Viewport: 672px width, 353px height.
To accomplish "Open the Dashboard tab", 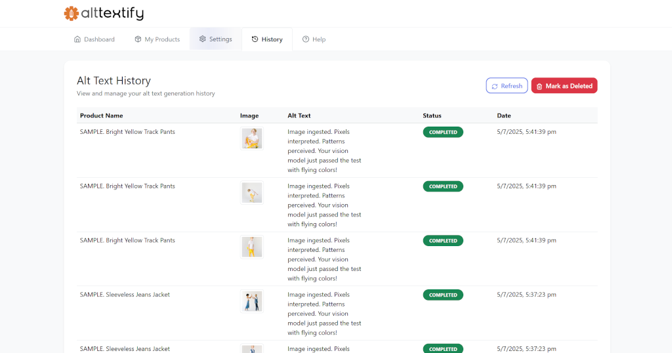I will coord(94,39).
